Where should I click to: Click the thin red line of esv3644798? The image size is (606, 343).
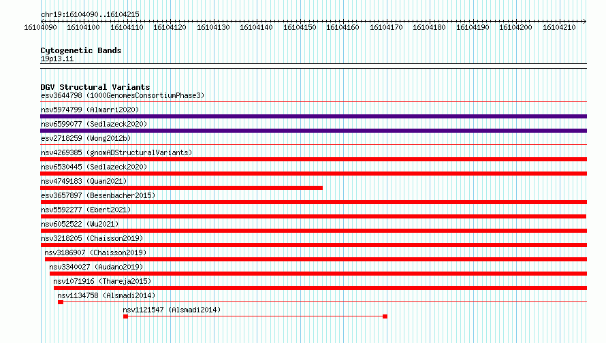pos(313,102)
